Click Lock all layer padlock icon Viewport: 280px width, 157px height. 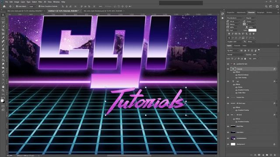[245, 58]
